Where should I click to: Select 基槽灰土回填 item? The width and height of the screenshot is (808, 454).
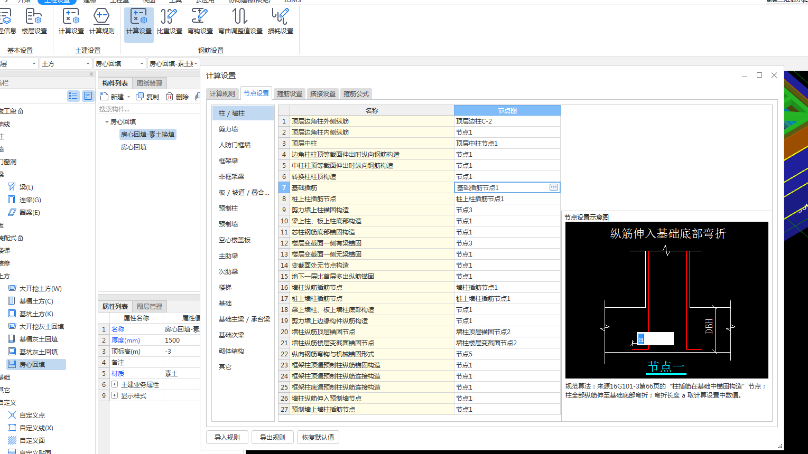(x=33, y=339)
